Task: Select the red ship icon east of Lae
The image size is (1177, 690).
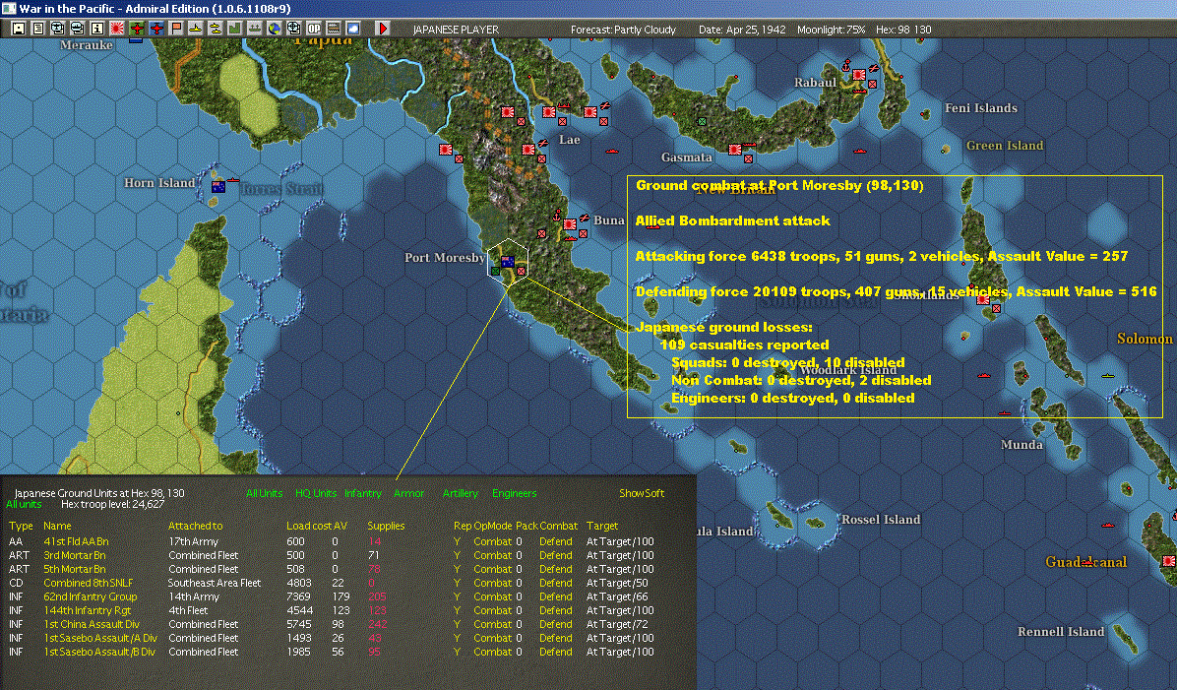Action: click(x=612, y=151)
